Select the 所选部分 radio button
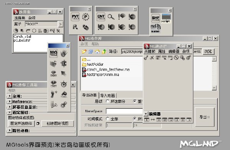This screenshot has width=230, height=150. click(107, 101)
